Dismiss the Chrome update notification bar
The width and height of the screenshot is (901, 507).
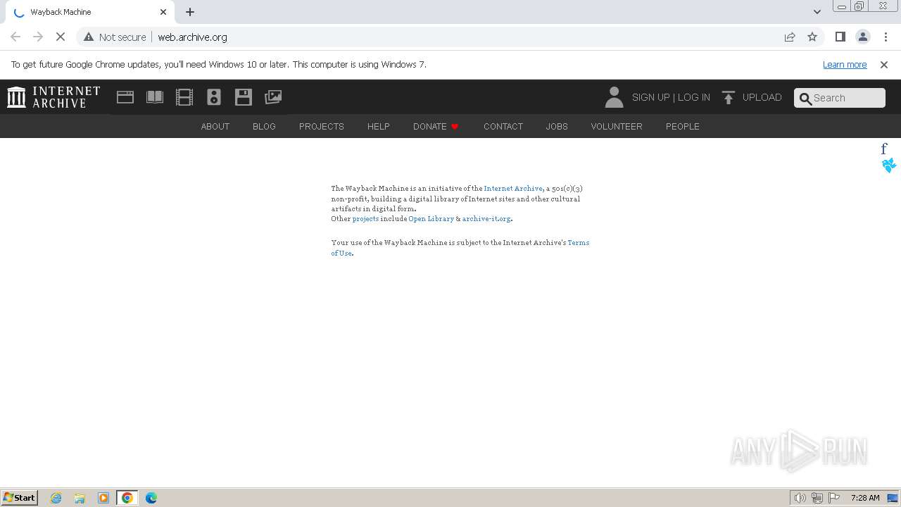click(x=884, y=64)
